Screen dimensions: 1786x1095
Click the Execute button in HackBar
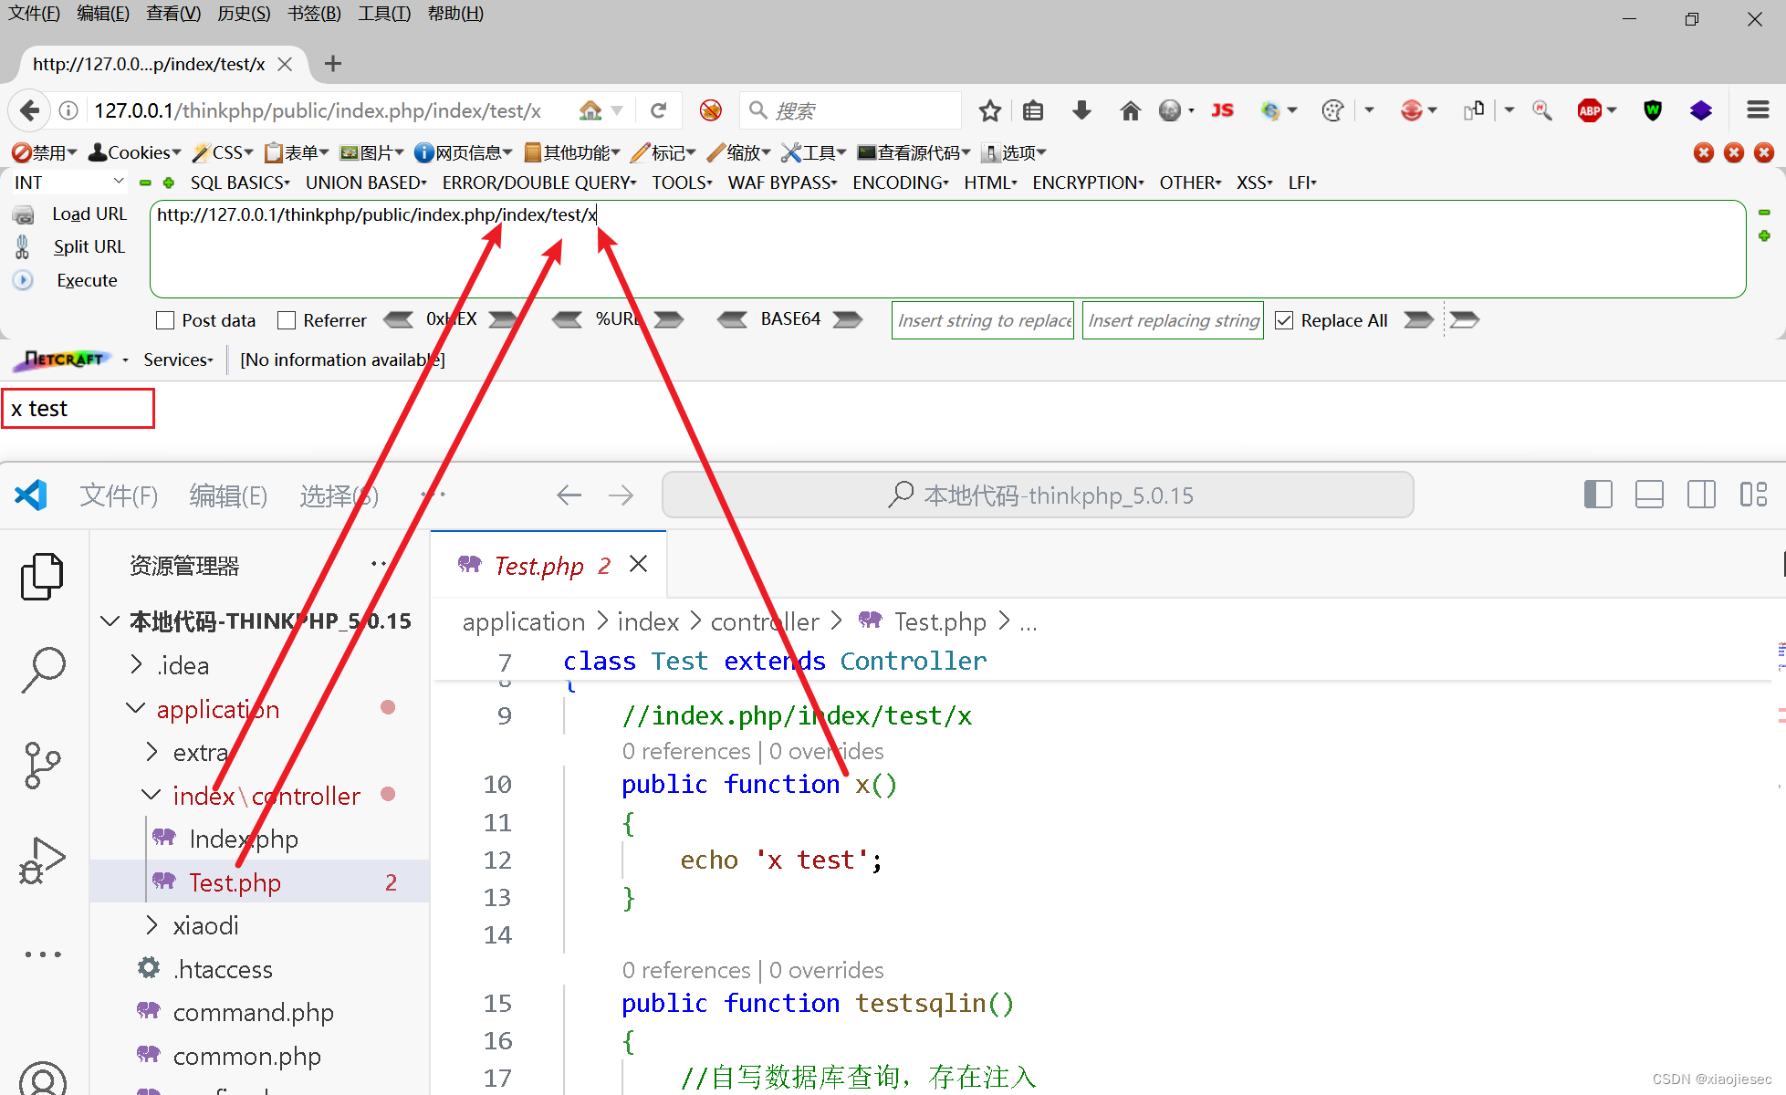[x=87, y=280]
